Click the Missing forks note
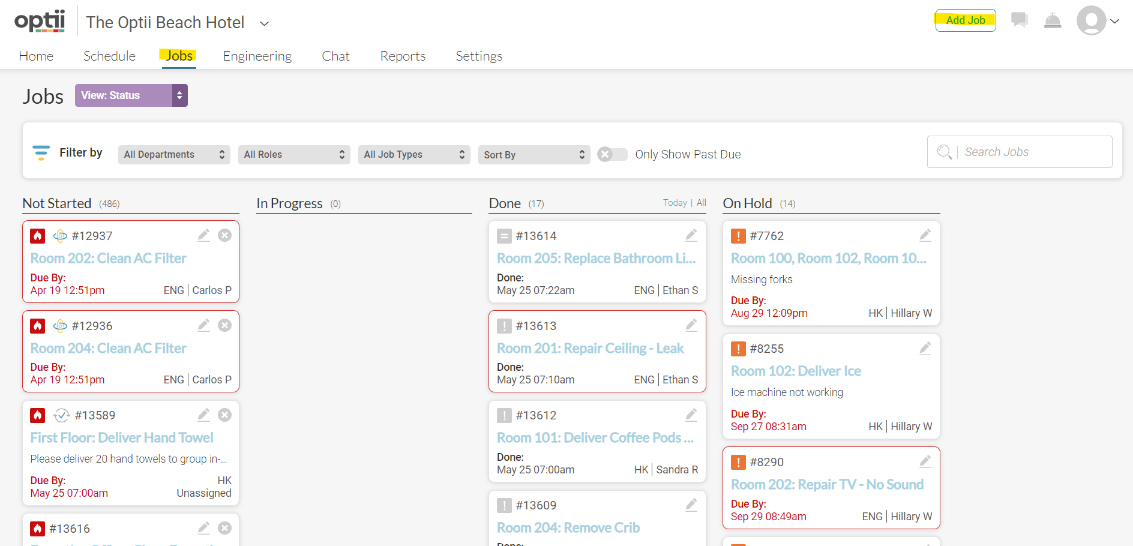This screenshot has height=546, width=1133. pyautogui.click(x=762, y=280)
